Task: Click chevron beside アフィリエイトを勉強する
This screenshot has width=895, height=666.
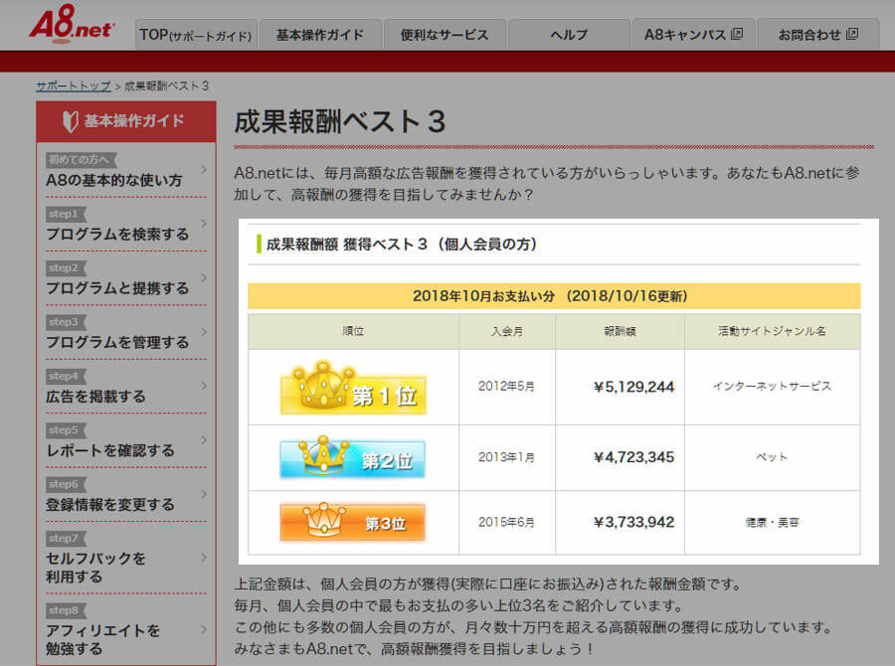Action: [204, 630]
